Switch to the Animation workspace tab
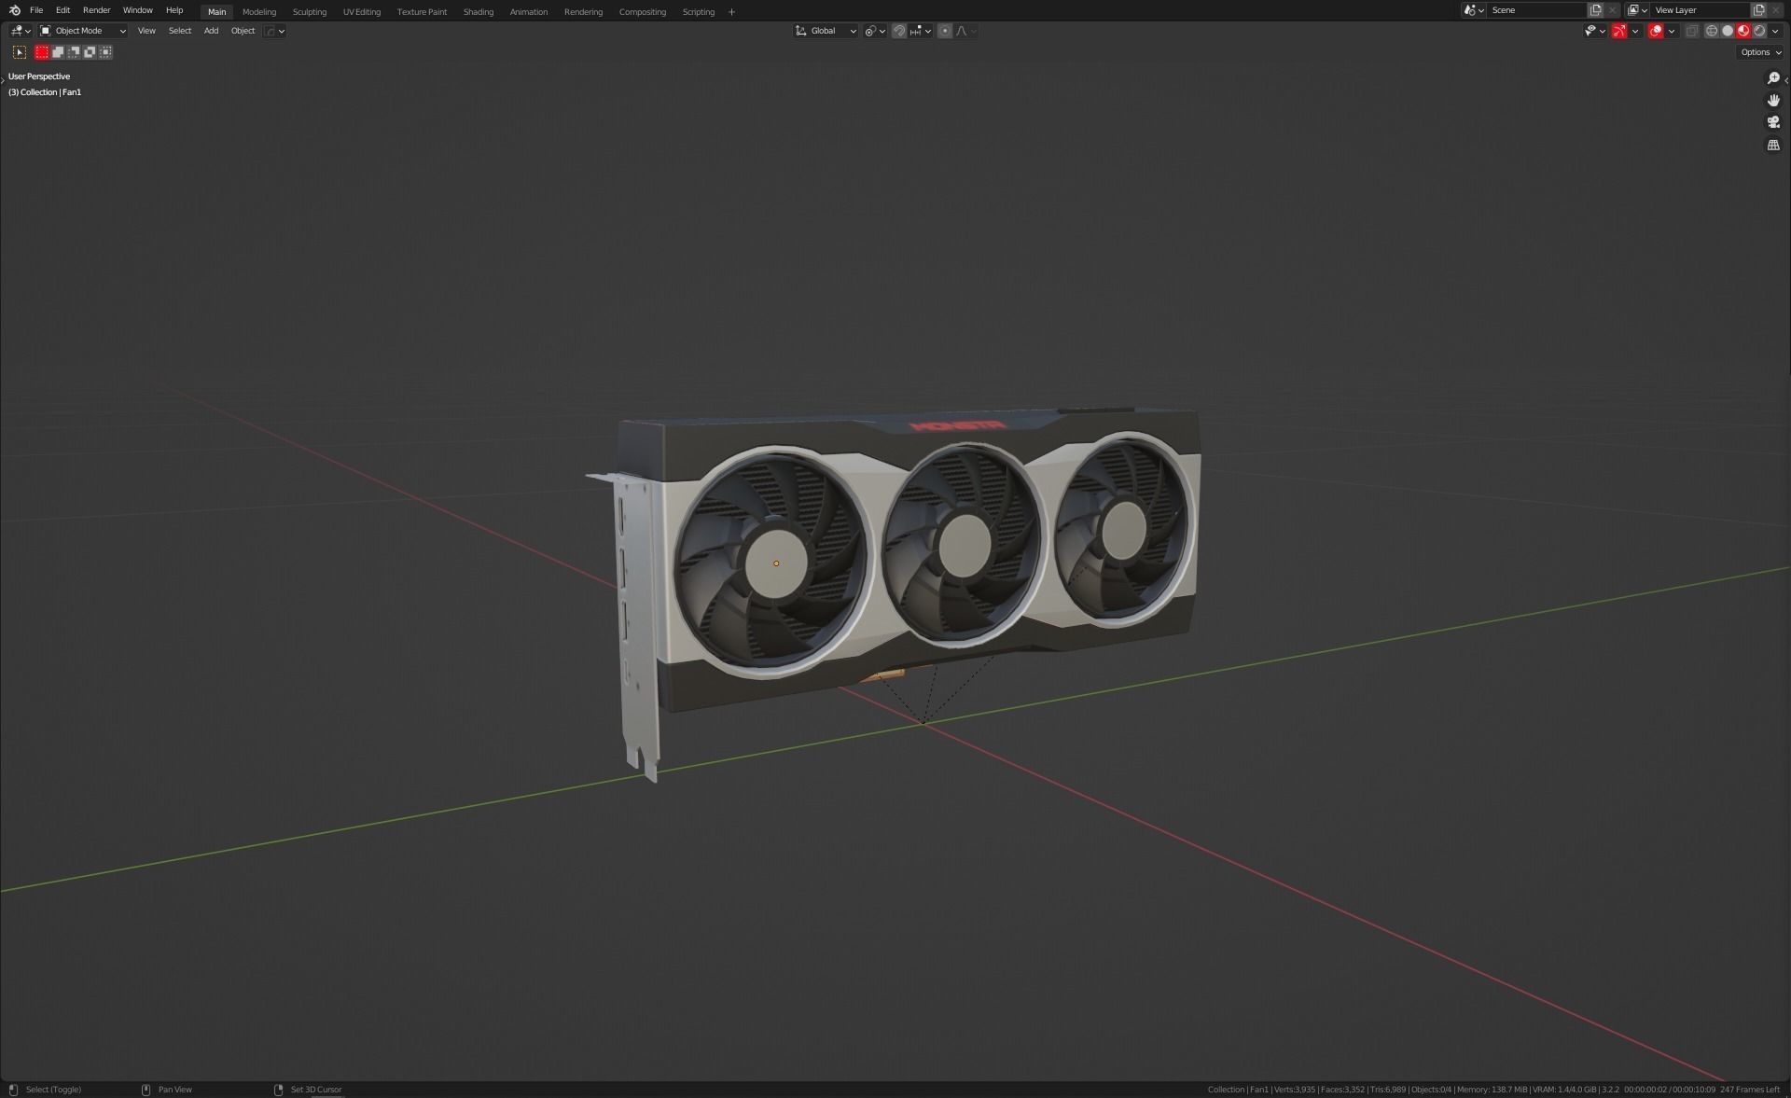The image size is (1791, 1098). click(x=529, y=12)
